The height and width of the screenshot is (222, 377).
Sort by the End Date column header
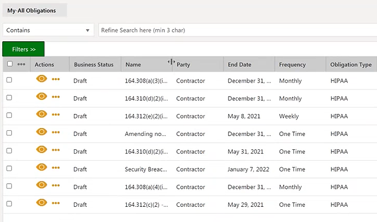239,65
